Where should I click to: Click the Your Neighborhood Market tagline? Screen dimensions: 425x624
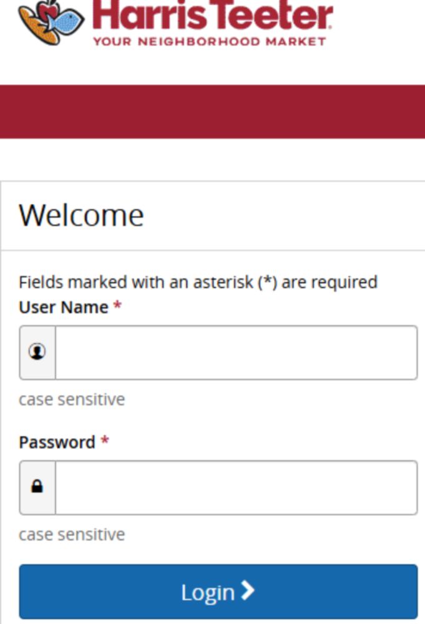click(210, 42)
